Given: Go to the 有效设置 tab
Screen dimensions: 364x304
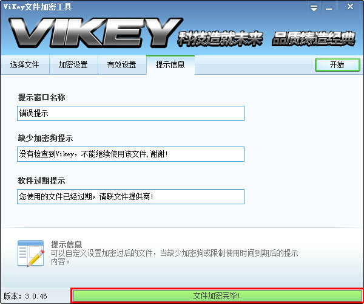Looking at the screenshot, I should (122, 64).
